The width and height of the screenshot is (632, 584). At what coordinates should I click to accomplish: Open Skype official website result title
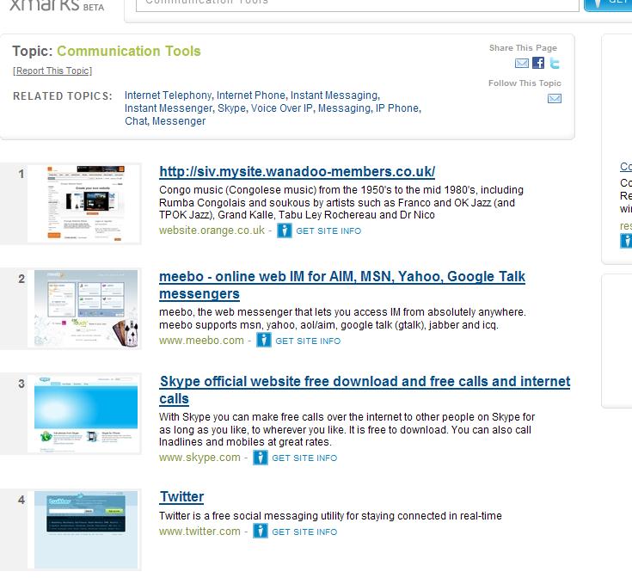(x=365, y=390)
